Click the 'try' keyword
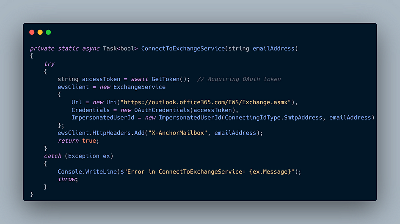 (49, 64)
